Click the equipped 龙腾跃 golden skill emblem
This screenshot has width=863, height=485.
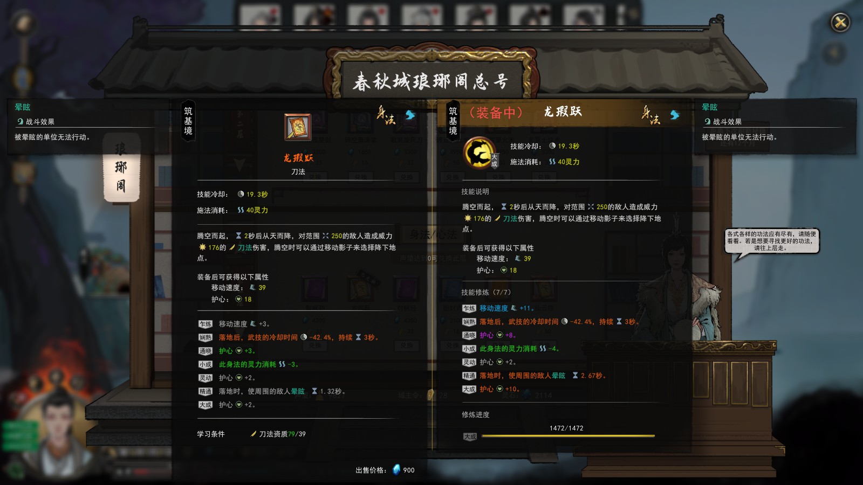[x=479, y=153]
